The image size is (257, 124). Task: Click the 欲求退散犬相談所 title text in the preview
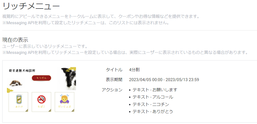point(22,71)
